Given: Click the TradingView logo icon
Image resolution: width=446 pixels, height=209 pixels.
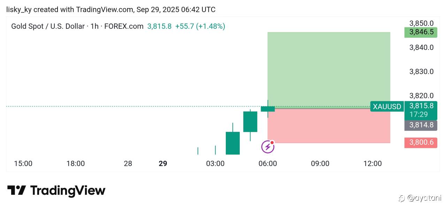Looking at the screenshot, I should click(16, 190).
